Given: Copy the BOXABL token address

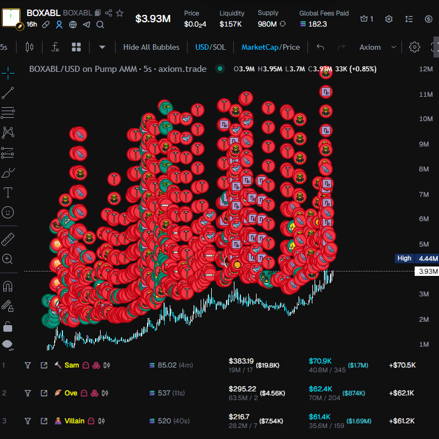Looking at the screenshot, I should (98, 13).
